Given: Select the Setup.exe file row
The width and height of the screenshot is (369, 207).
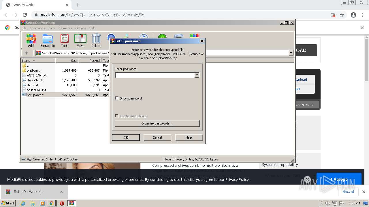Looking at the screenshot, I should pyautogui.click(x=65, y=95).
